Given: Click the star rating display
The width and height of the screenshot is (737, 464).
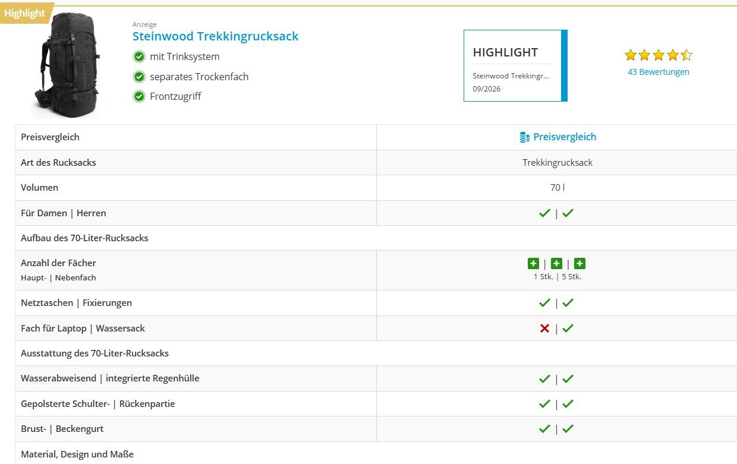Looking at the screenshot, I should tap(659, 55).
